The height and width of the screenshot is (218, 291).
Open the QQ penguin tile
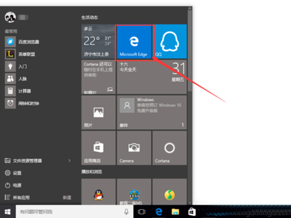coord(98,192)
